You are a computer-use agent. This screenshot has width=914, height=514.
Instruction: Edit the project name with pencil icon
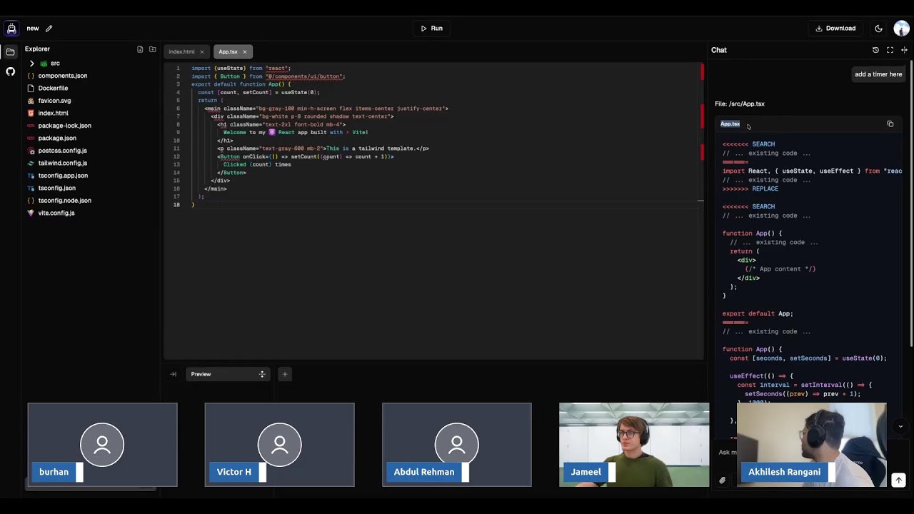point(49,29)
